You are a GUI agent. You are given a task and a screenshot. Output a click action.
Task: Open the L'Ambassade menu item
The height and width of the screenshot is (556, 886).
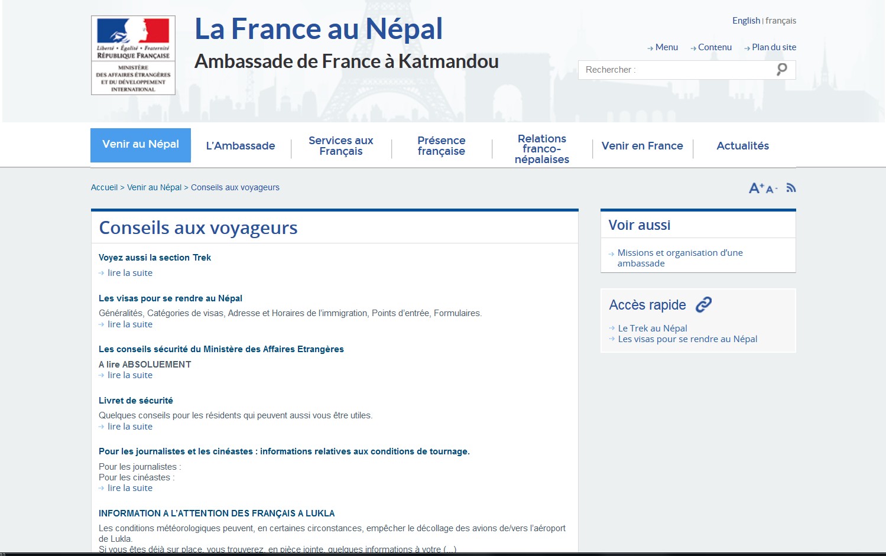[241, 146]
